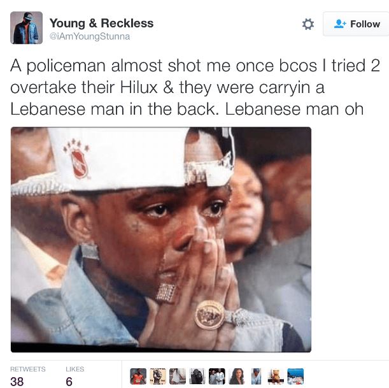The image size is (389, 388).
Task: Open avatar showing two men standing
Action: (217, 377)
